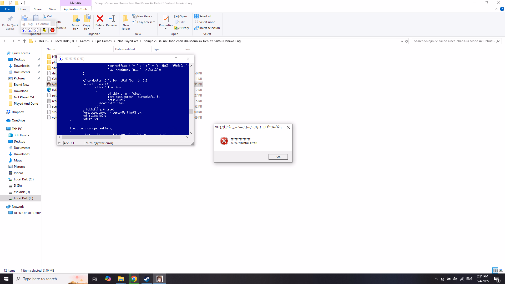Click the red stop icon in Control palette
The image size is (505, 284).
click(x=53, y=30)
